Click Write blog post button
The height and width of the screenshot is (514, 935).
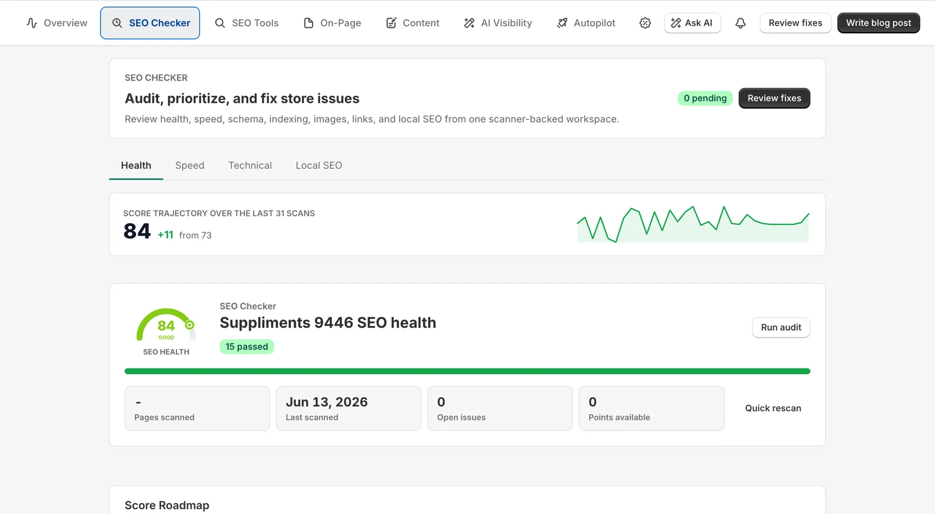(878, 23)
